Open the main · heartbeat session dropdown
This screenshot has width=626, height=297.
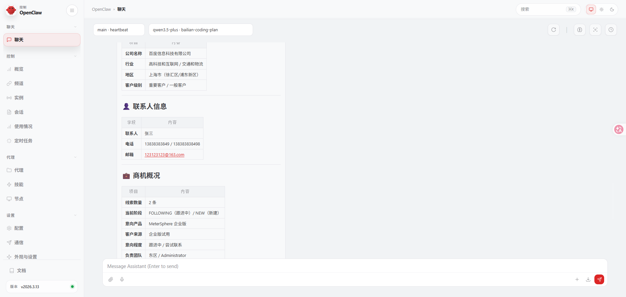click(x=119, y=30)
